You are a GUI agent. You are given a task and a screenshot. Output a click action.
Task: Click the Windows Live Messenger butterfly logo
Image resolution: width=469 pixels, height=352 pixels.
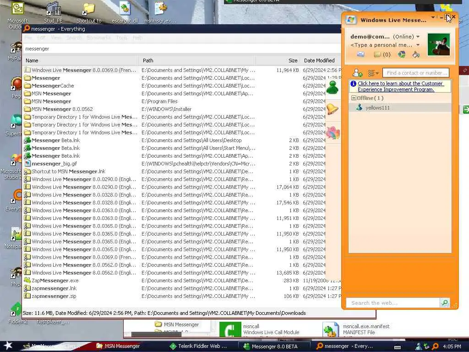click(x=350, y=20)
